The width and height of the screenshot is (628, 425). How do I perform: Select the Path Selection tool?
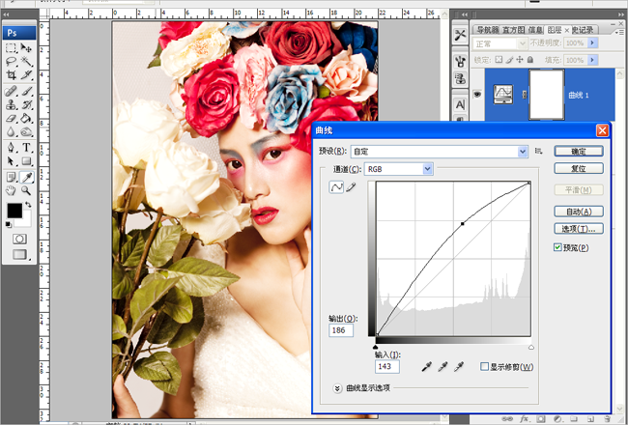(x=12, y=161)
